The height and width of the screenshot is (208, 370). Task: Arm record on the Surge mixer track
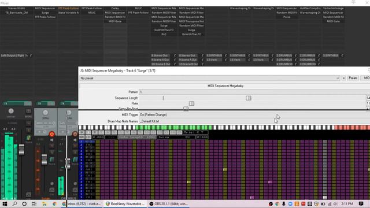point(51,134)
